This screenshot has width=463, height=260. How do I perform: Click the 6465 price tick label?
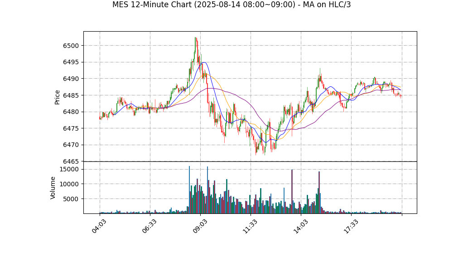click(x=71, y=161)
